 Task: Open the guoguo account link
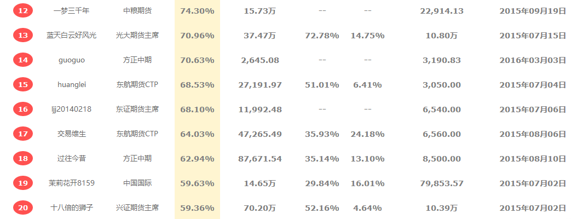[71, 60]
